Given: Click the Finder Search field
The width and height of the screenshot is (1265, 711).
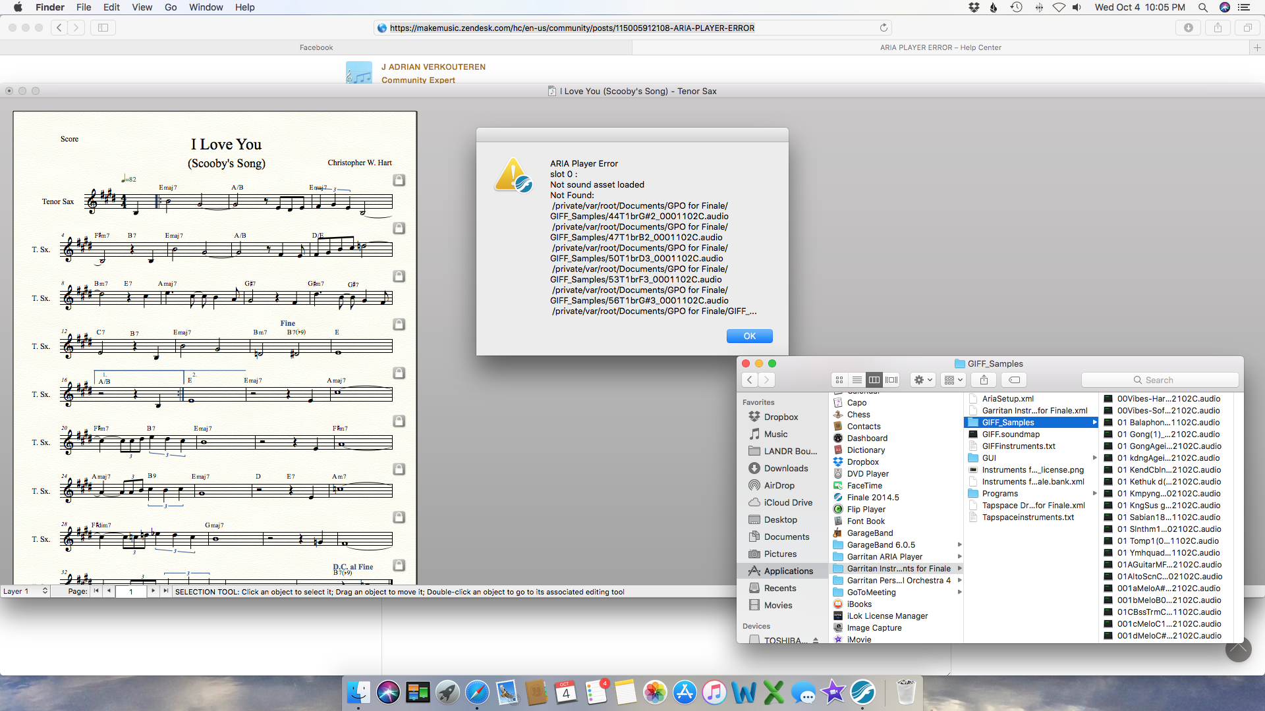Looking at the screenshot, I should coord(1160,380).
